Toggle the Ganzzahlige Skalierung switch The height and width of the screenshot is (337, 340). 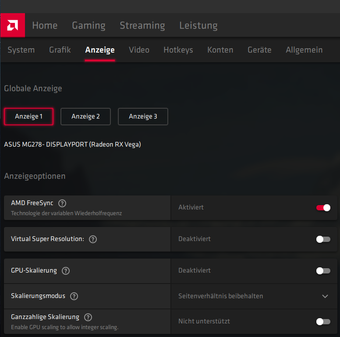pyautogui.click(x=323, y=321)
